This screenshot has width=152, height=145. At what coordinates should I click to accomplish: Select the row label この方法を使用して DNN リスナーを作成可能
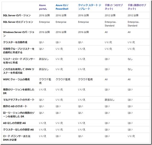tap(19, 71)
